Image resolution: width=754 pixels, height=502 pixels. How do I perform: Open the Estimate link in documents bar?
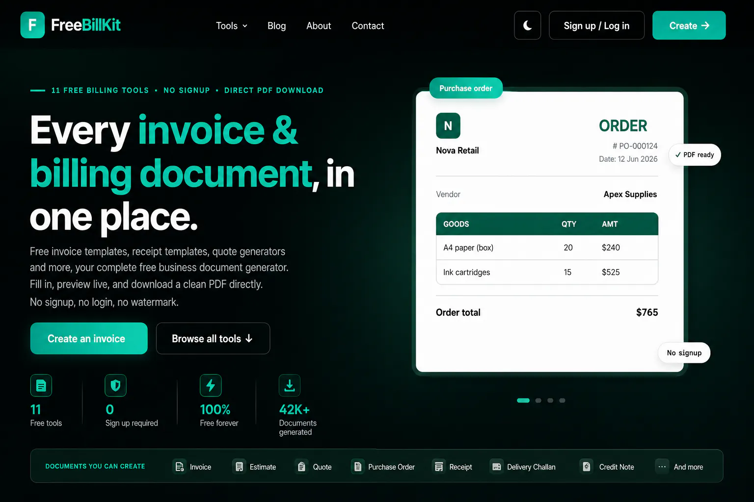click(263, 467)
